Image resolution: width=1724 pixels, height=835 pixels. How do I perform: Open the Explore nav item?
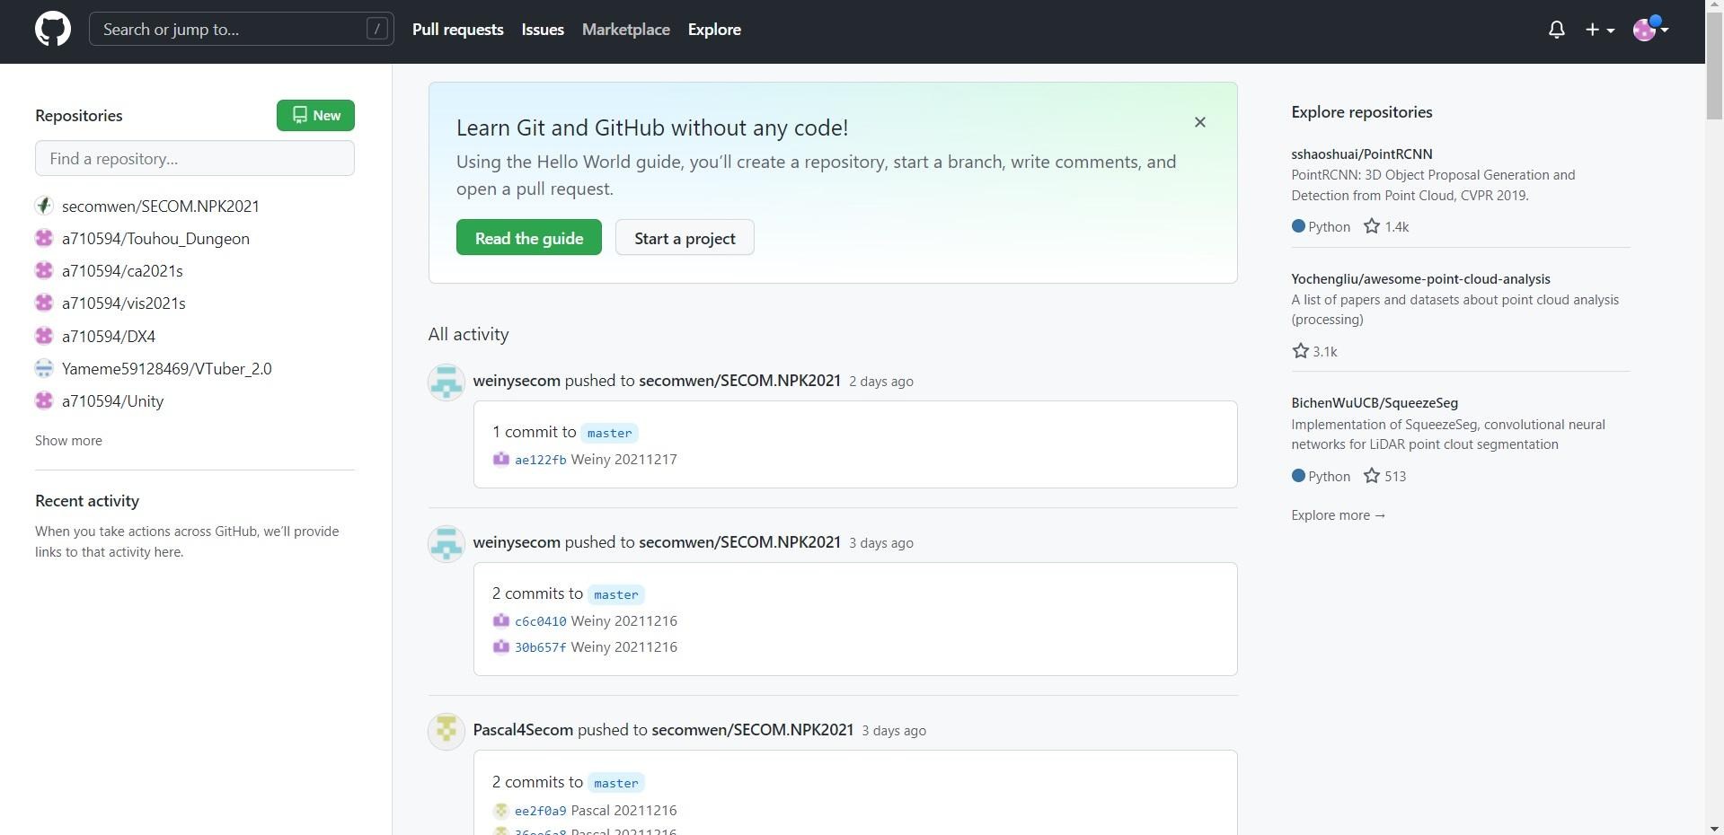click(x=714, y=30)
